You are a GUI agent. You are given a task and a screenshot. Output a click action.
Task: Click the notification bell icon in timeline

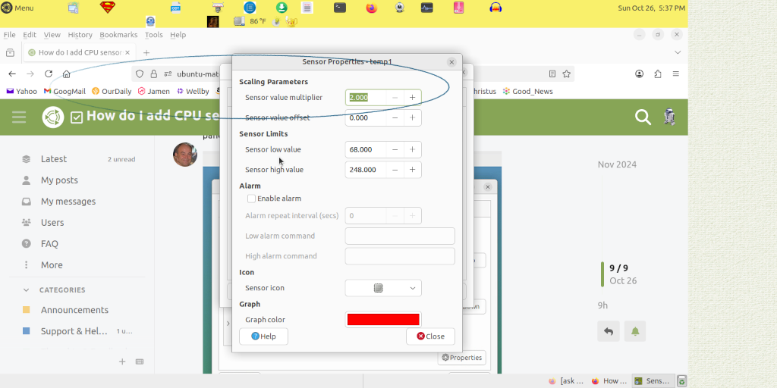click(634, 331)
